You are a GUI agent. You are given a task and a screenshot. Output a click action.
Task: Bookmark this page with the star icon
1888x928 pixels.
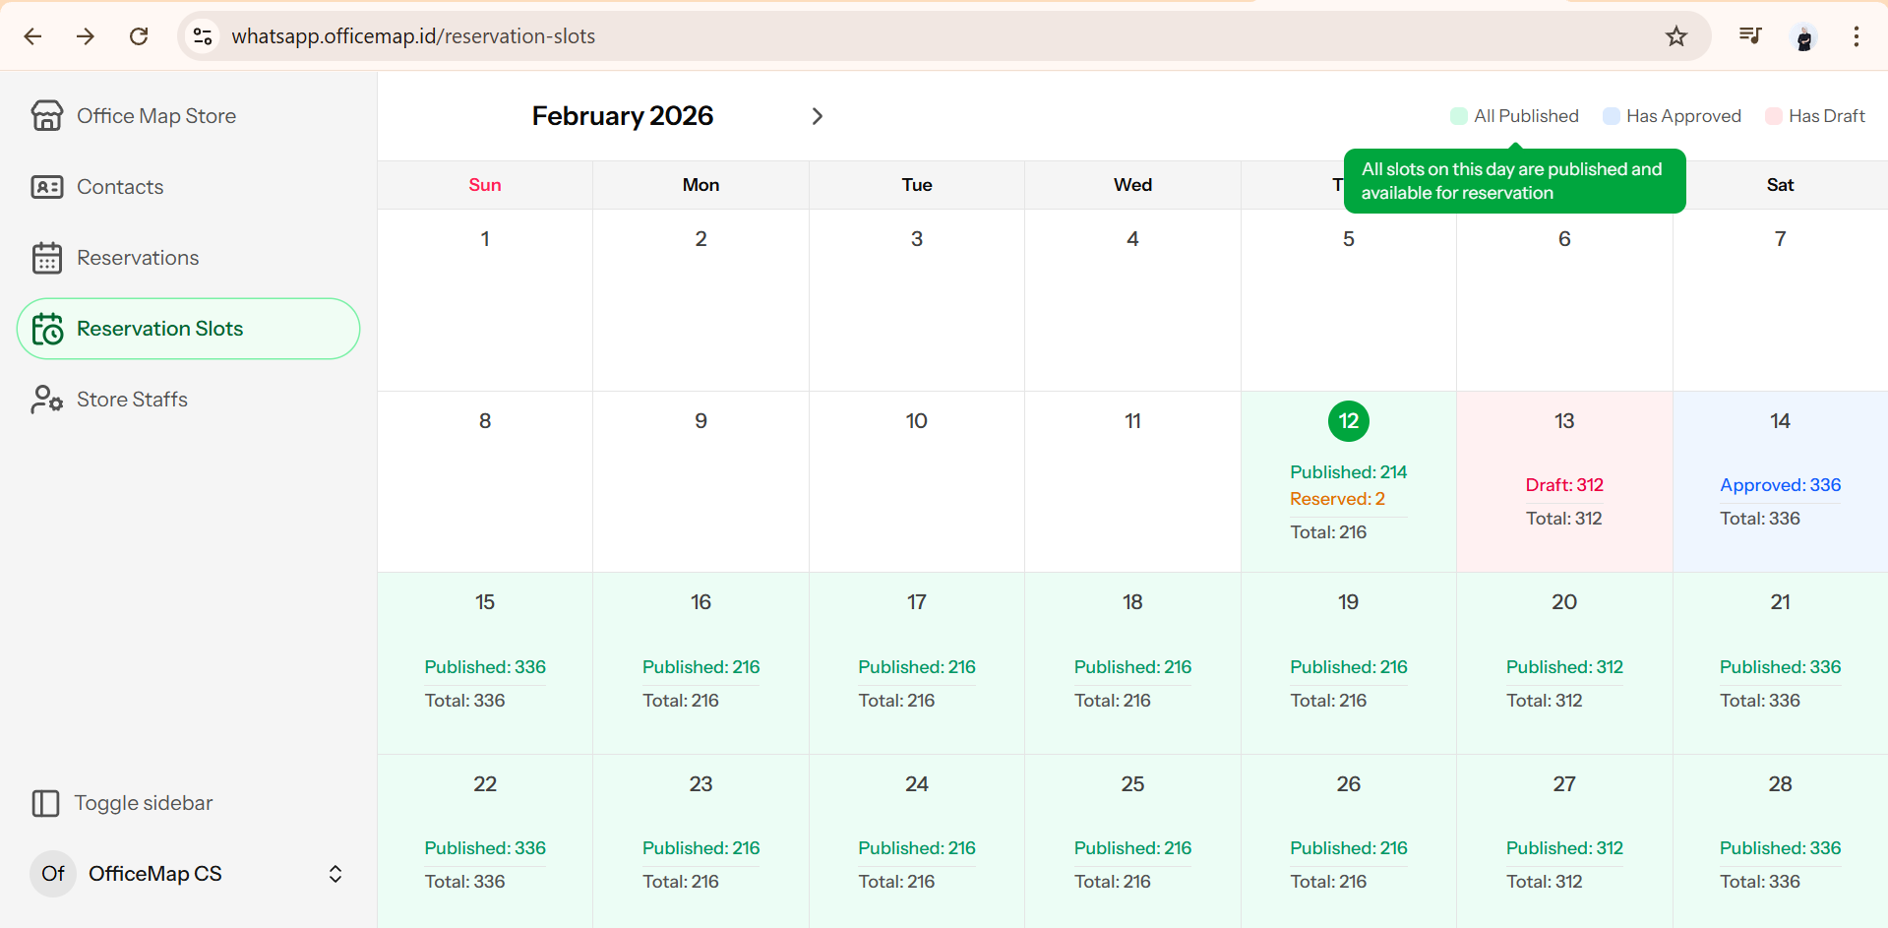click(x=1675, y=36)
